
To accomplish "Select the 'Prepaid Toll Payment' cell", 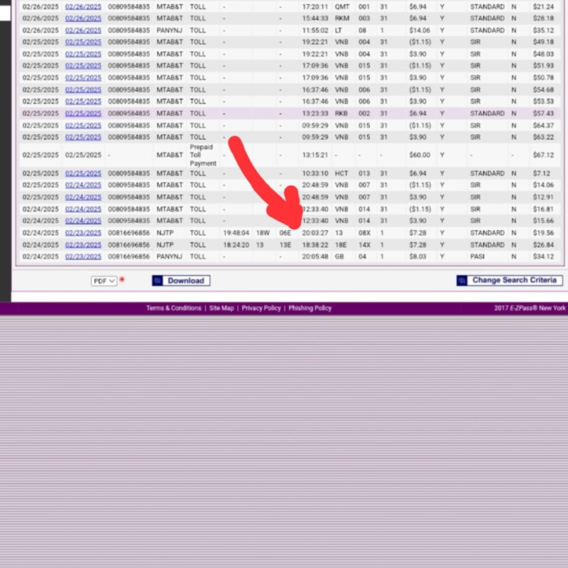I will (203, 155).
